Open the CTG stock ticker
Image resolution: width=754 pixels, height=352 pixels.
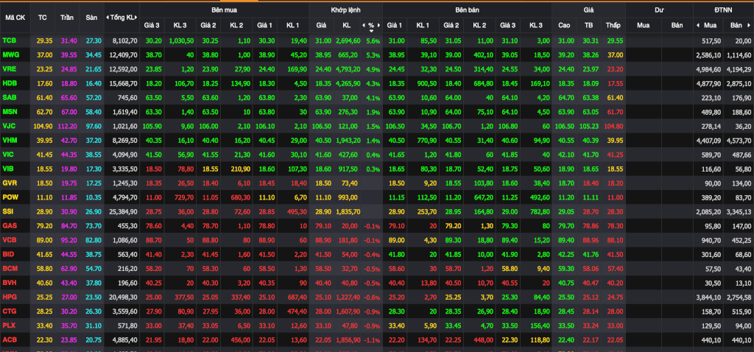click(x=9, y=311)
